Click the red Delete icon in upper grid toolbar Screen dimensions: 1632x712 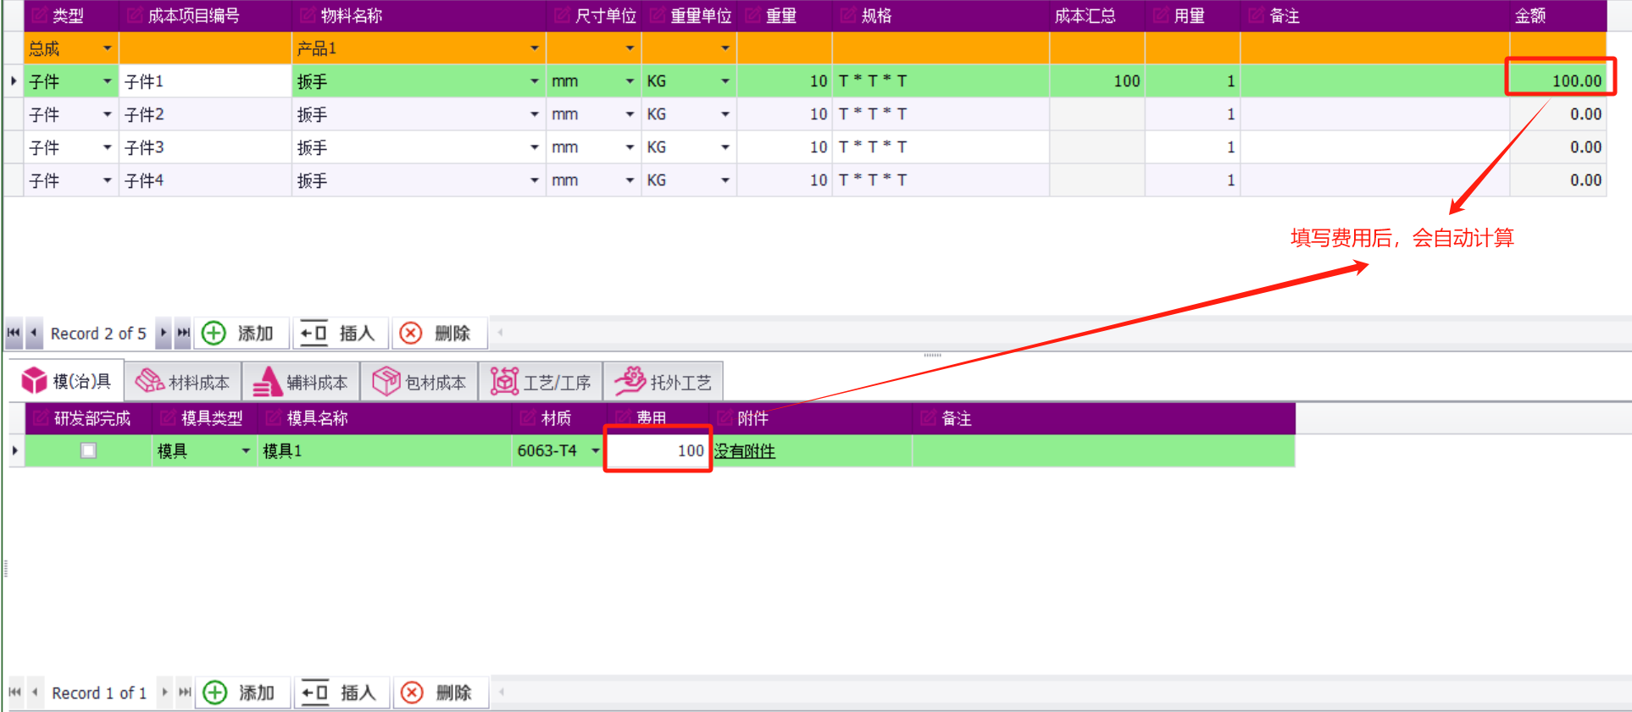411,334
